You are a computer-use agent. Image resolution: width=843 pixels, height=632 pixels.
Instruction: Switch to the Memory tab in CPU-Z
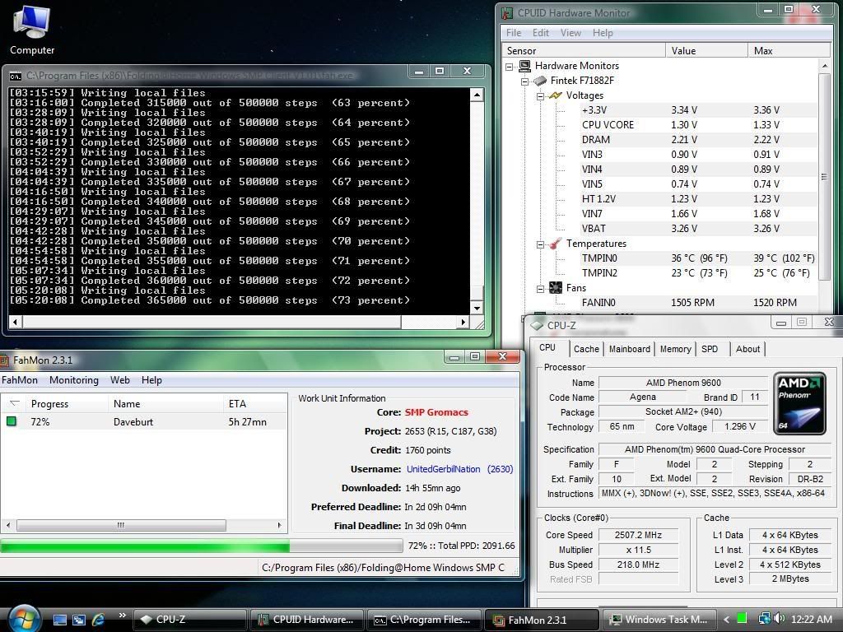pyautogui.click(x=675, y=349)
